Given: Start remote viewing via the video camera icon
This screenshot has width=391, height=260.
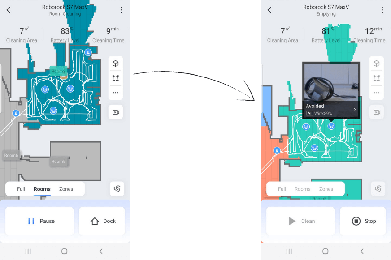Looking at the screenshot, I should (116, 112).
